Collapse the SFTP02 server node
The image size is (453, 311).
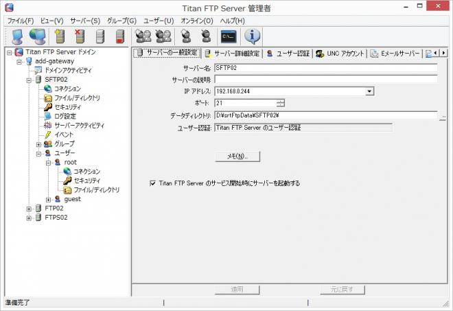coord(29,80)
